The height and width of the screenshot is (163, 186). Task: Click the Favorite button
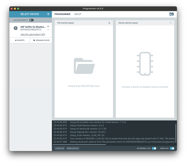(20, 40)
